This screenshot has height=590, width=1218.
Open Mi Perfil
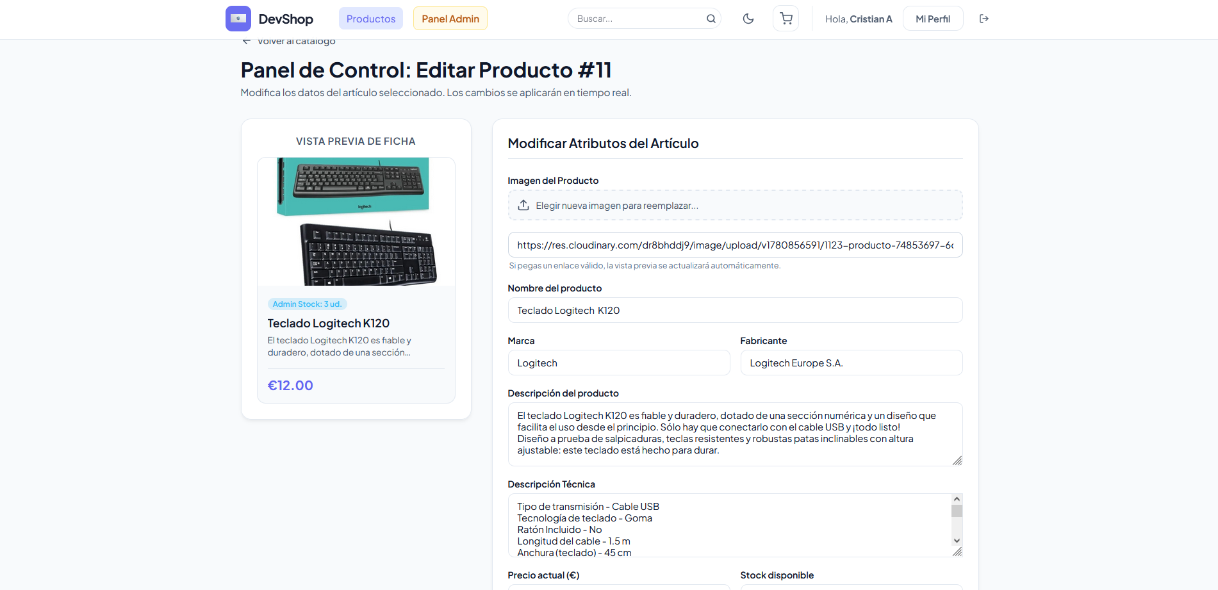(x=933, y=19)
